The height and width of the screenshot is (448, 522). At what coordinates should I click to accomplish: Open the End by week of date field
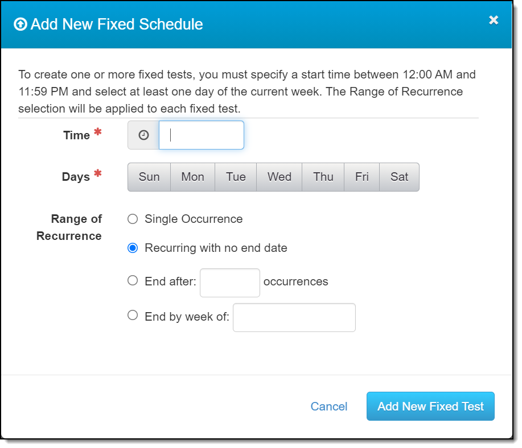tap(294, 317)
